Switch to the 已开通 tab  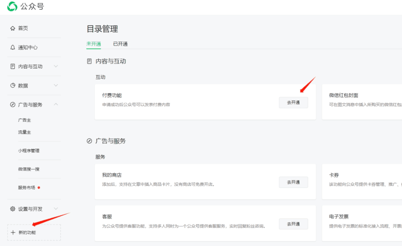tap(120, 44)
